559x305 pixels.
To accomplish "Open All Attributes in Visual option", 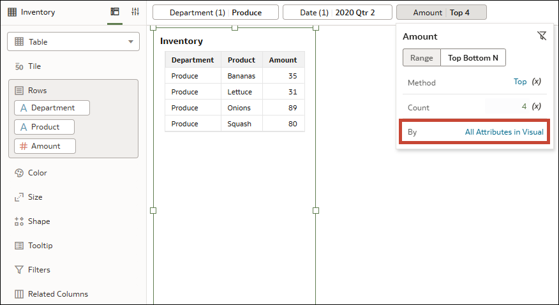I will (x=504, y=132).
